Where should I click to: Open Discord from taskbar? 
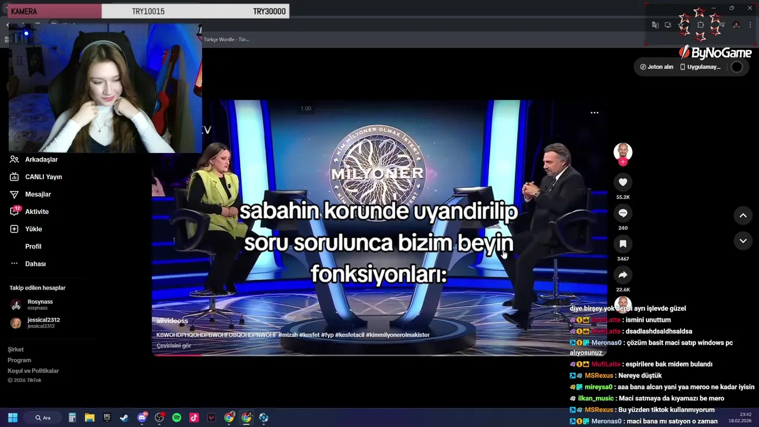pos(142,418)
